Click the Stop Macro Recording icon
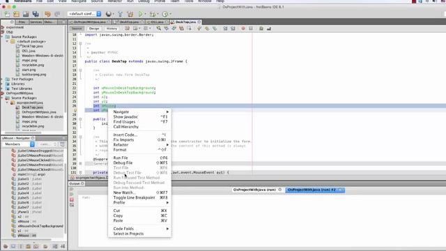 251,29
